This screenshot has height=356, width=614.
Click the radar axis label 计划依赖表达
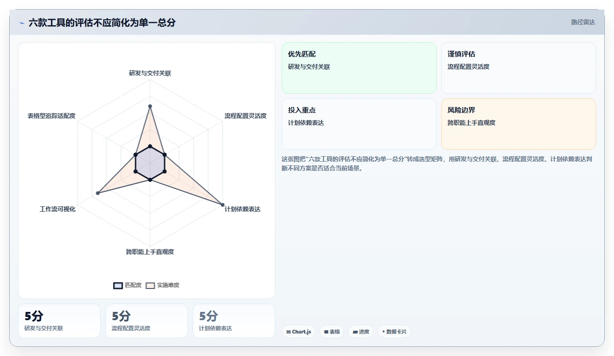tap(243, 209)
